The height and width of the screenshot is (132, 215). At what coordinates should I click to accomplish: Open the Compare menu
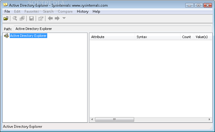[65, 11]
